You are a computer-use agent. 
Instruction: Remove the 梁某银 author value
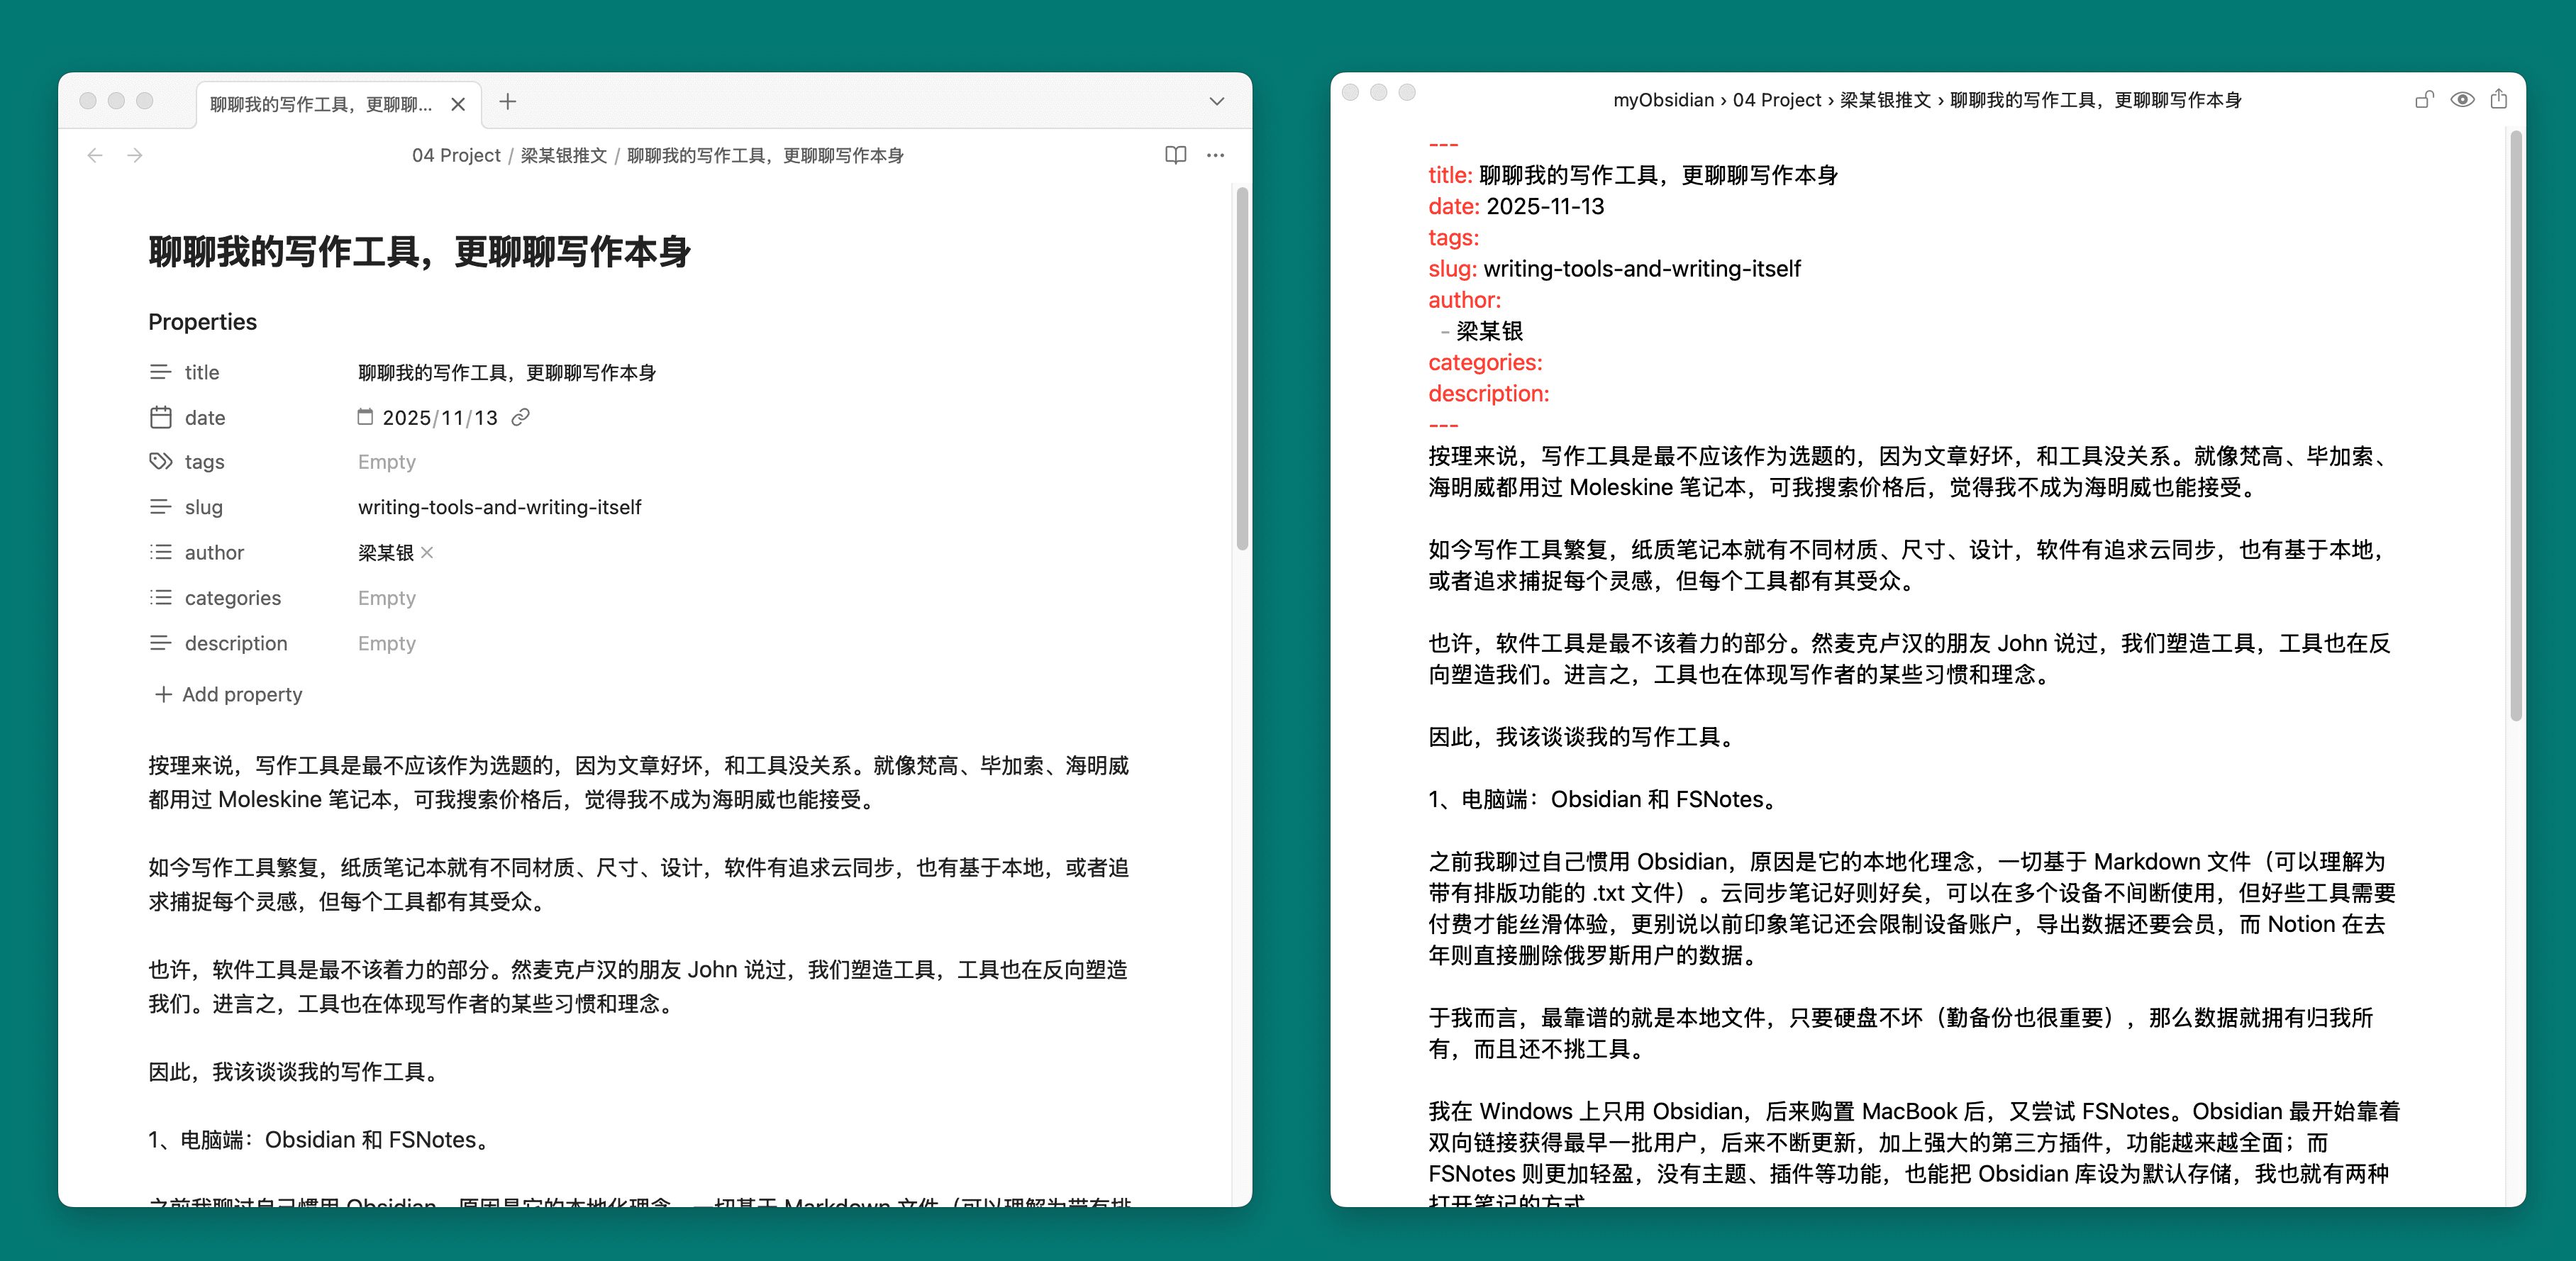coord(427,552)
